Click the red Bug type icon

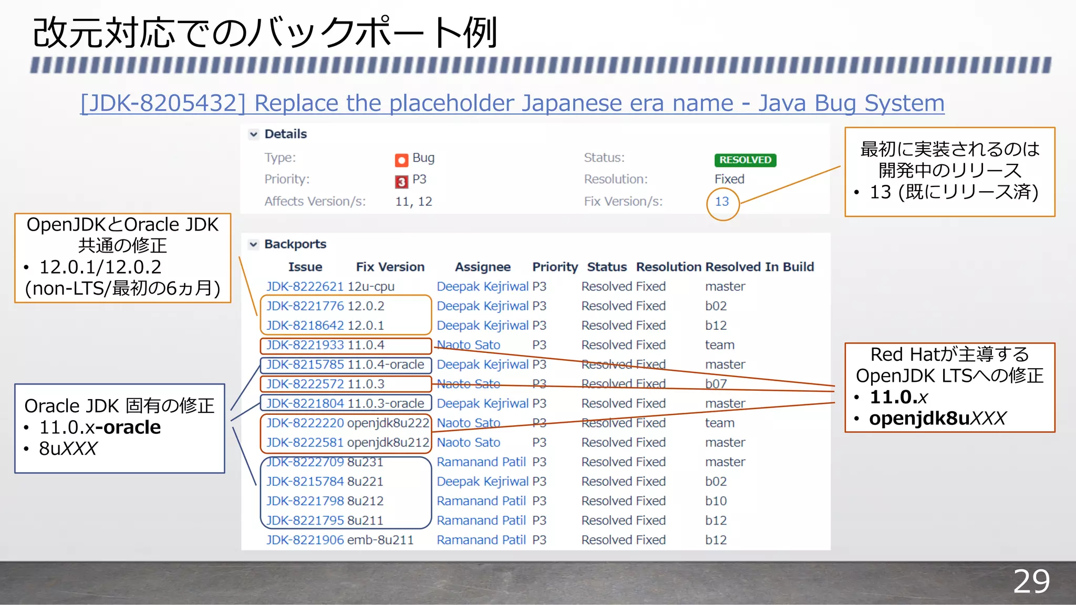tap(401, 160)
